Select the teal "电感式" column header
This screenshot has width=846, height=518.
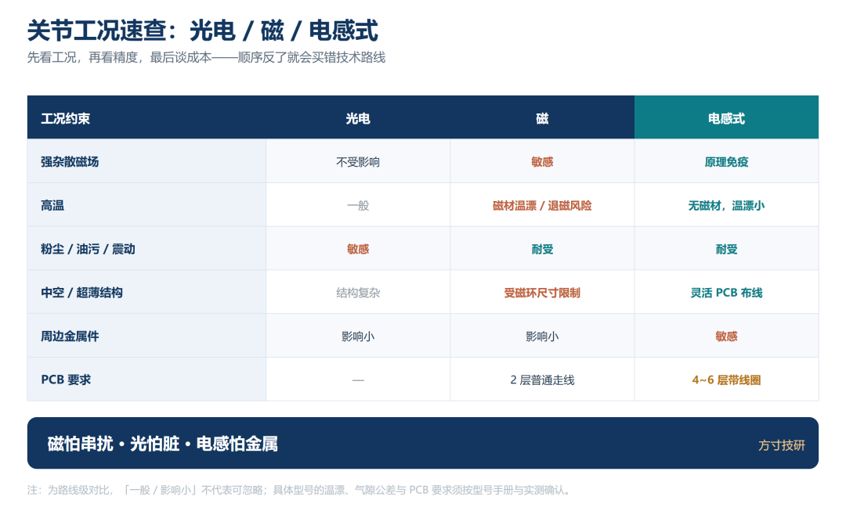pos(726,119)
